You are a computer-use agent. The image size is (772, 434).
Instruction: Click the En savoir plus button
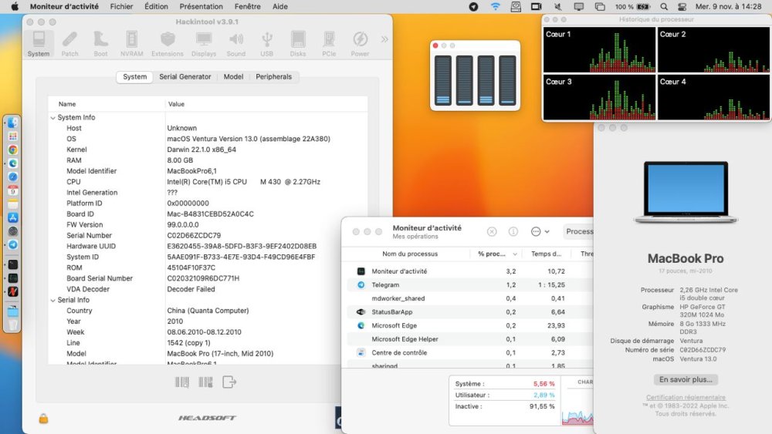coord(686,379)
